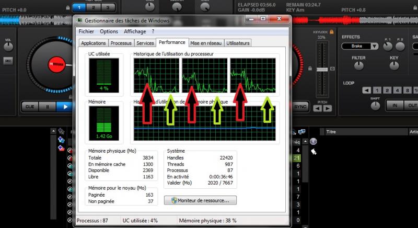This screenshot has width=418, height=228.
Task: Click the loop IN button
Action: pyautogui.click(x=396, y=106)
